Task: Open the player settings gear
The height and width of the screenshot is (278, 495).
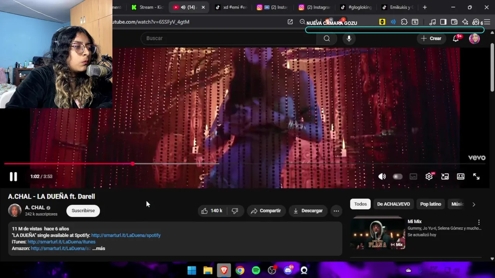Action: click(x=429, y=176)
